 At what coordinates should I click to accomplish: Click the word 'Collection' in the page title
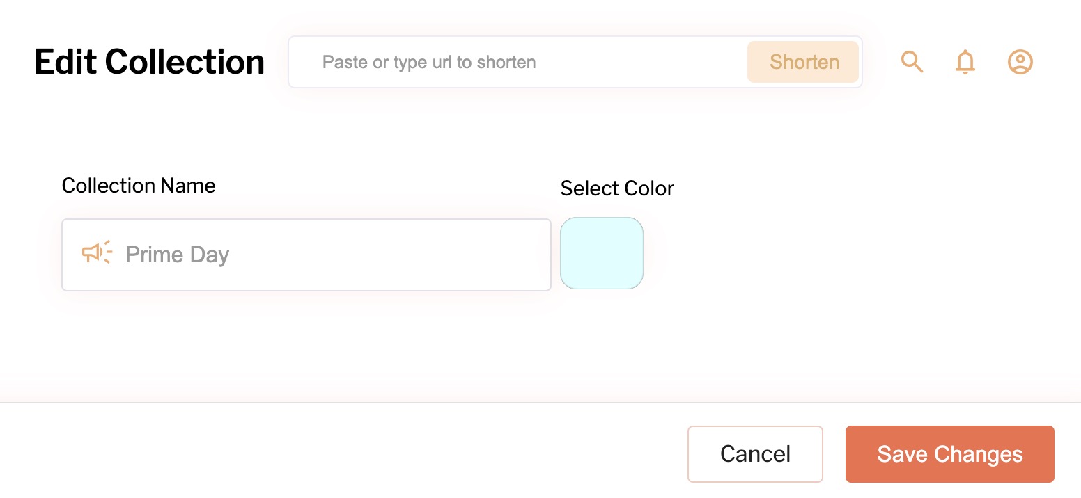pos(185,62)
